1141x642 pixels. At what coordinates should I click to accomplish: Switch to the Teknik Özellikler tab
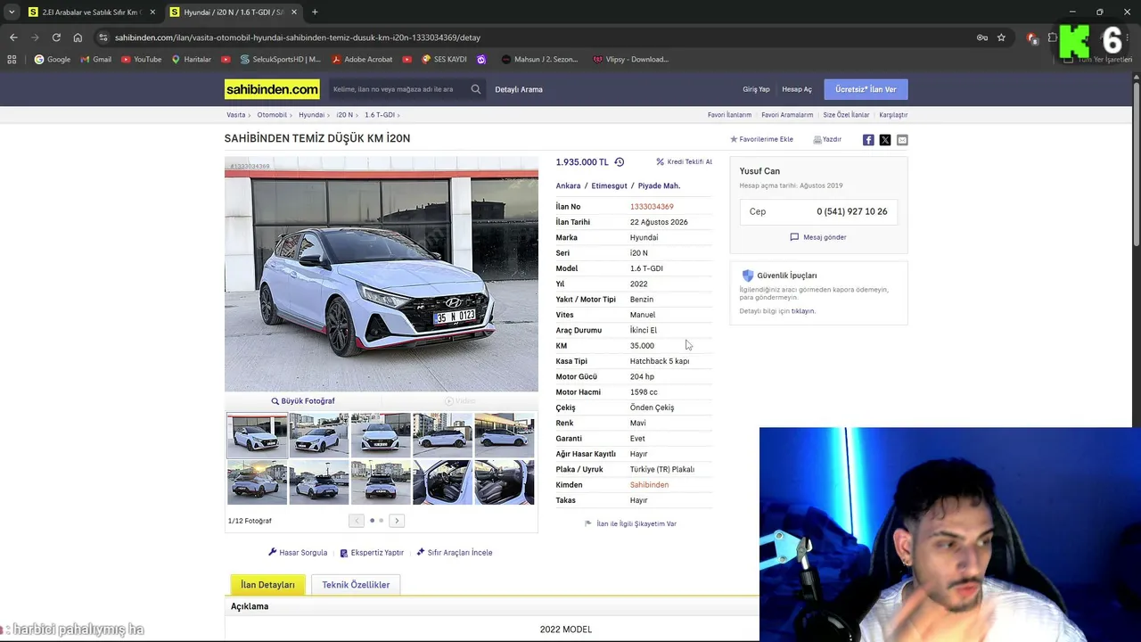[356, 585]
